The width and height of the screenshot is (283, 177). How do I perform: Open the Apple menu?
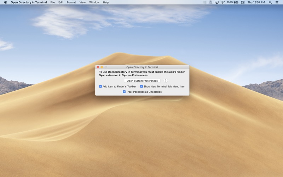pyautogui.click(x=5, y=2)
